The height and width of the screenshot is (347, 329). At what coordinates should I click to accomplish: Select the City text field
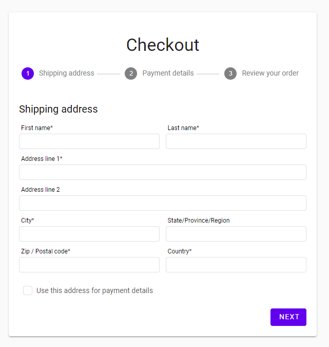point(89,234)
